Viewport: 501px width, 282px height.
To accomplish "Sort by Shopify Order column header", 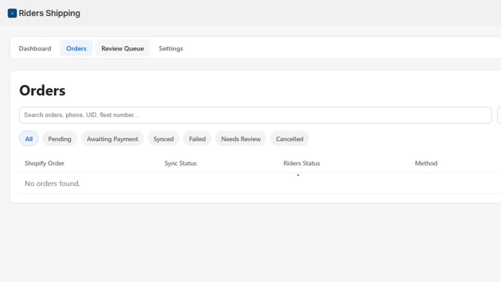I will [44, 163].
